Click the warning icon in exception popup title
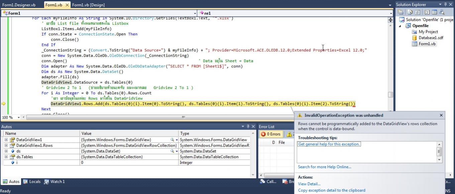This screenshot has width=455, height=194. pyautogui.click(x=300, y=115)
